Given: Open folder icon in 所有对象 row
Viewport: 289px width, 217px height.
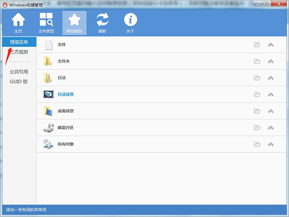Looking at the screenshot, I should pos(257,144).
